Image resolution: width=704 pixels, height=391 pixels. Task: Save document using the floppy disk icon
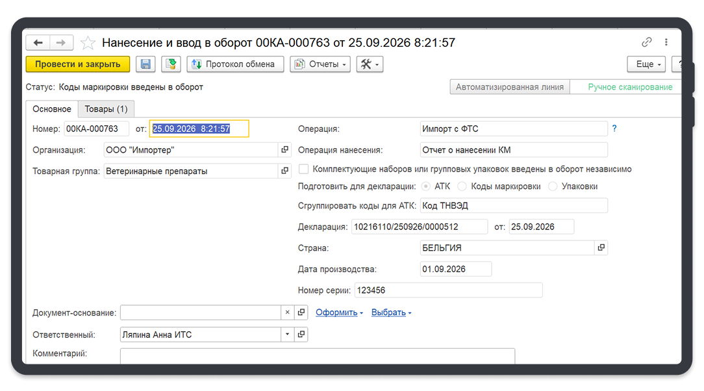pos(145,64)
